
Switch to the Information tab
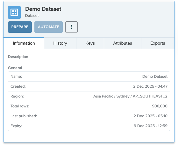click(24, 43)
